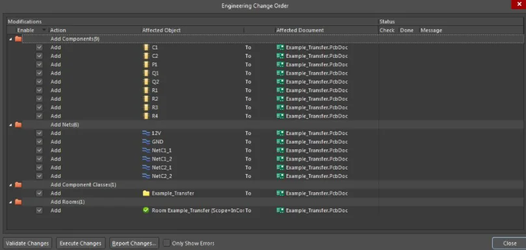The image size is (526, 250).
Task: Click the orange folder icon for Add Component Classes
Action: pyautogui.click(x=18, y=185)
